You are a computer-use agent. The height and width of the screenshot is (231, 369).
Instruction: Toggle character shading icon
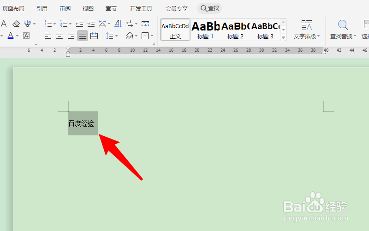point(26,36)
